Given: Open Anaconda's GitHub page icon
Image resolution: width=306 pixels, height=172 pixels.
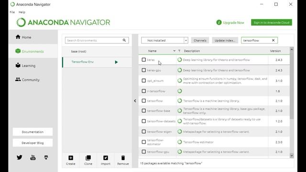Looking at the screenshot, I should click(x=46, y=157).
